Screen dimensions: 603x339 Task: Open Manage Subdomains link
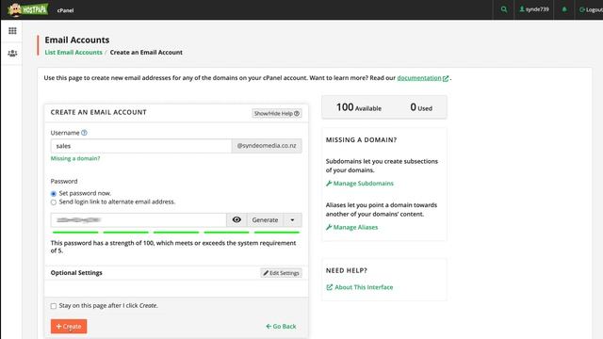click(360, 184)
